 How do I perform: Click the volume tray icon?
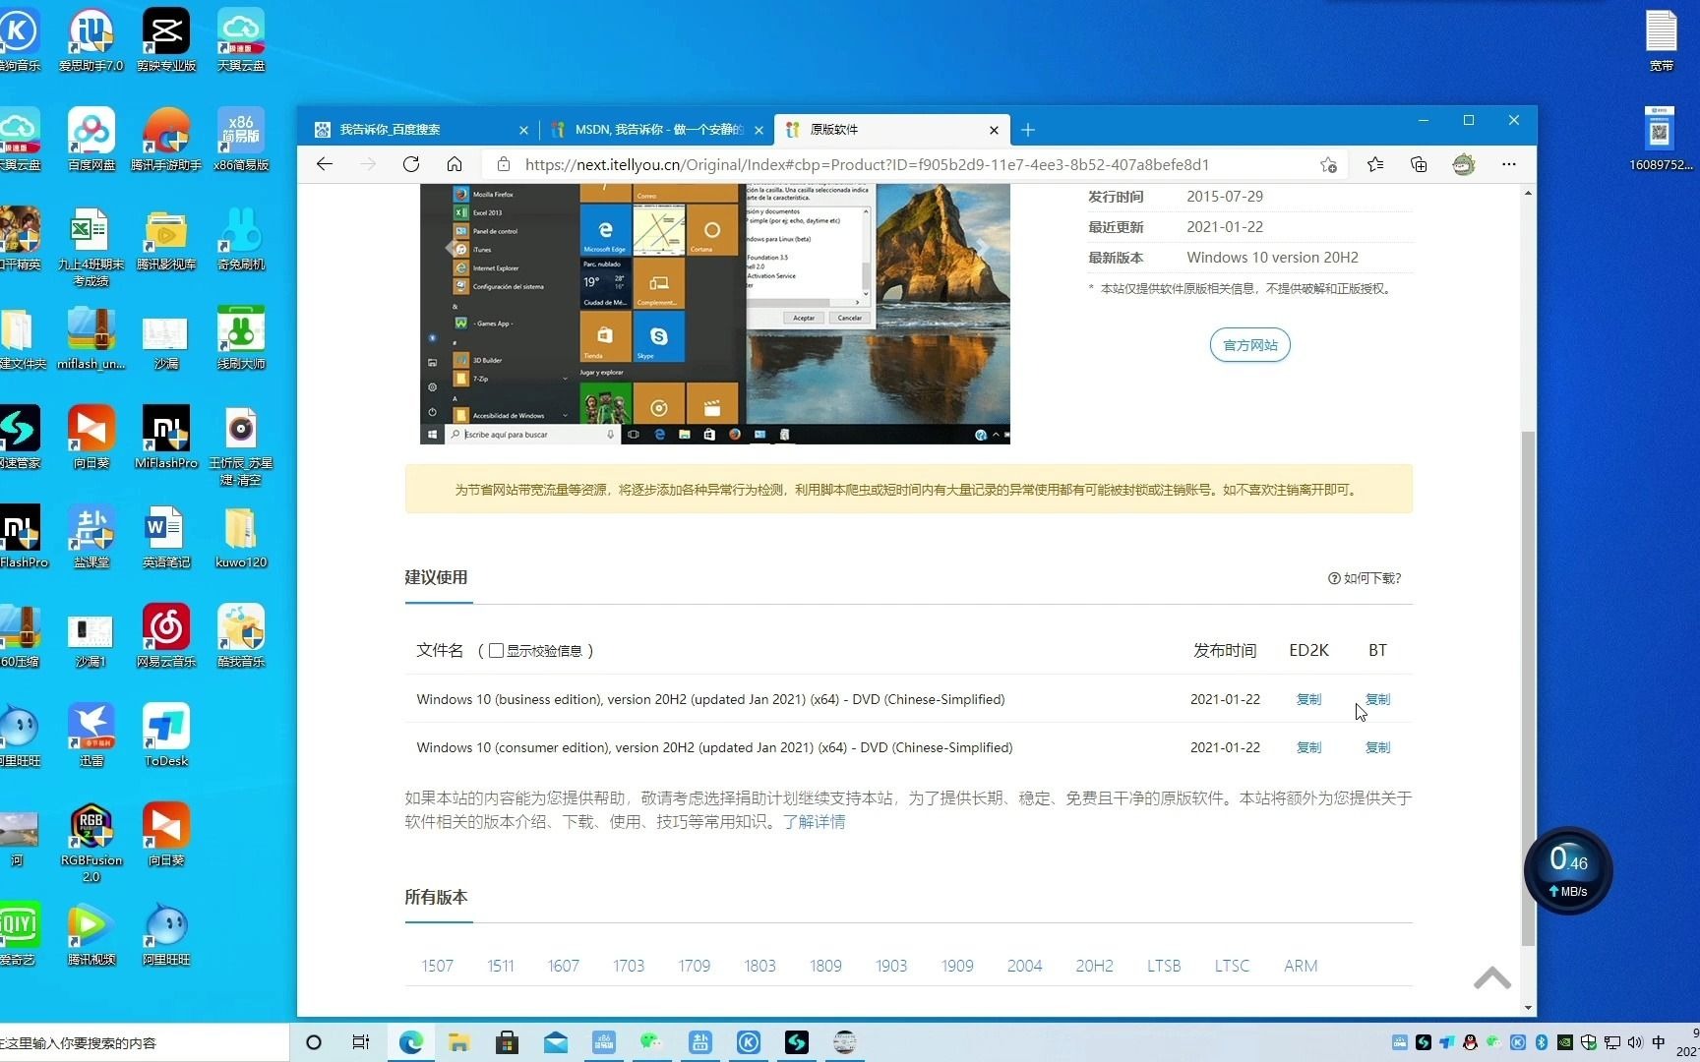pos(1634,1042)
